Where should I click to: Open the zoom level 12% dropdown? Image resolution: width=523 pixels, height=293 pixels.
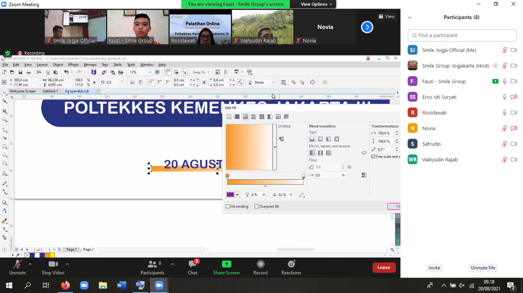point(150,72)
